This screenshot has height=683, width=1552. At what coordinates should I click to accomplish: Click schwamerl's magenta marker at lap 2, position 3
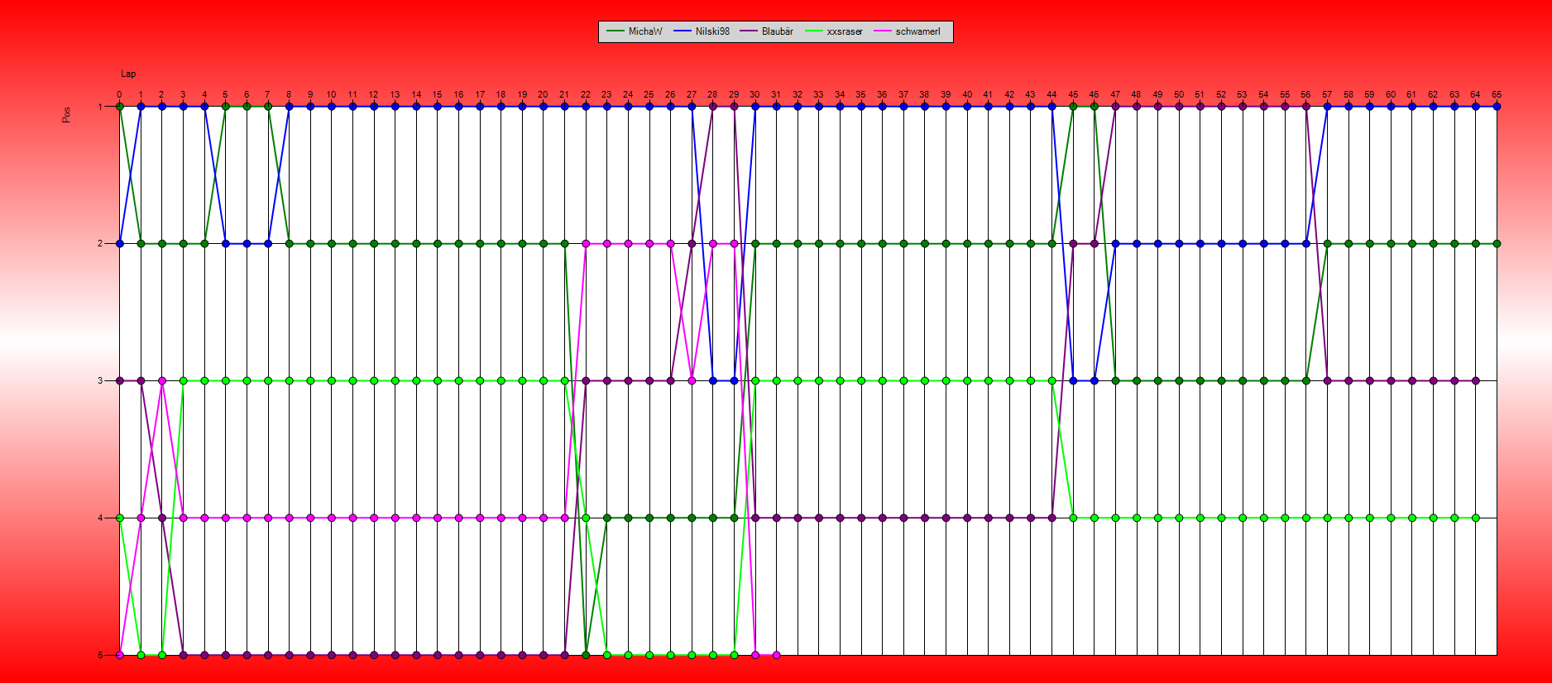(x=162, y=381)
